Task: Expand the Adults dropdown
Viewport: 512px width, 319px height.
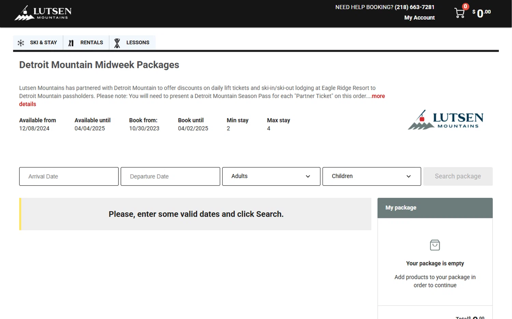Action: (x=271, y=176)
